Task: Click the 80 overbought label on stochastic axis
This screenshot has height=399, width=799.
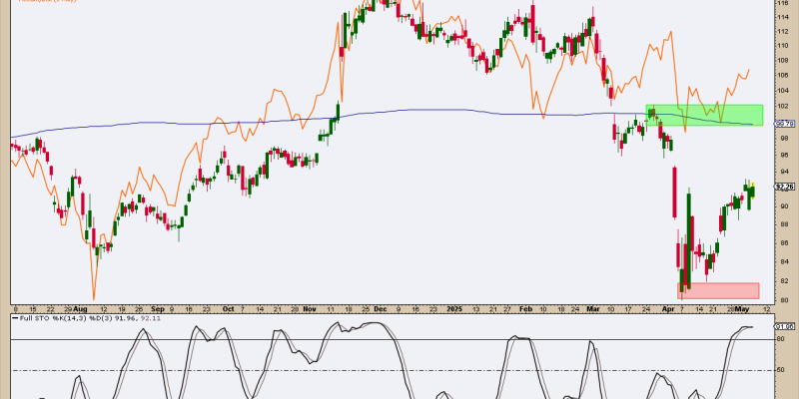Action: pyautogui.click(x=781, y=338)
